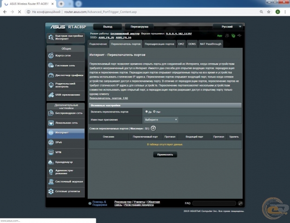Click the Перезагрузка reboot button

click(139, 26)
